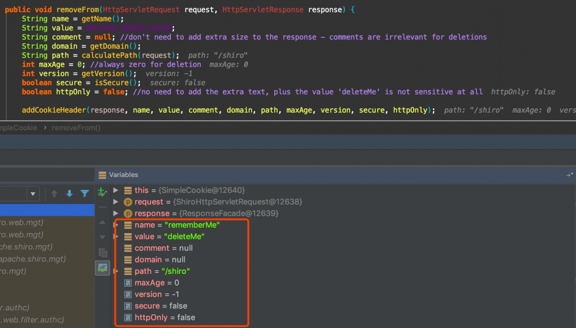576x328 pixels.
Task: Click 'HttpServletResponse' type in method signature
Action: pyautogui.click(x=263, y=10)
